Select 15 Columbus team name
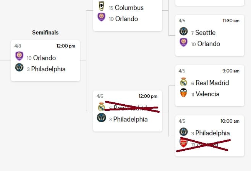The height and width of the screenshot is (171, 251). (126, 8)
